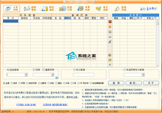Click the 硬座 price column header

[x=116, y=18]
